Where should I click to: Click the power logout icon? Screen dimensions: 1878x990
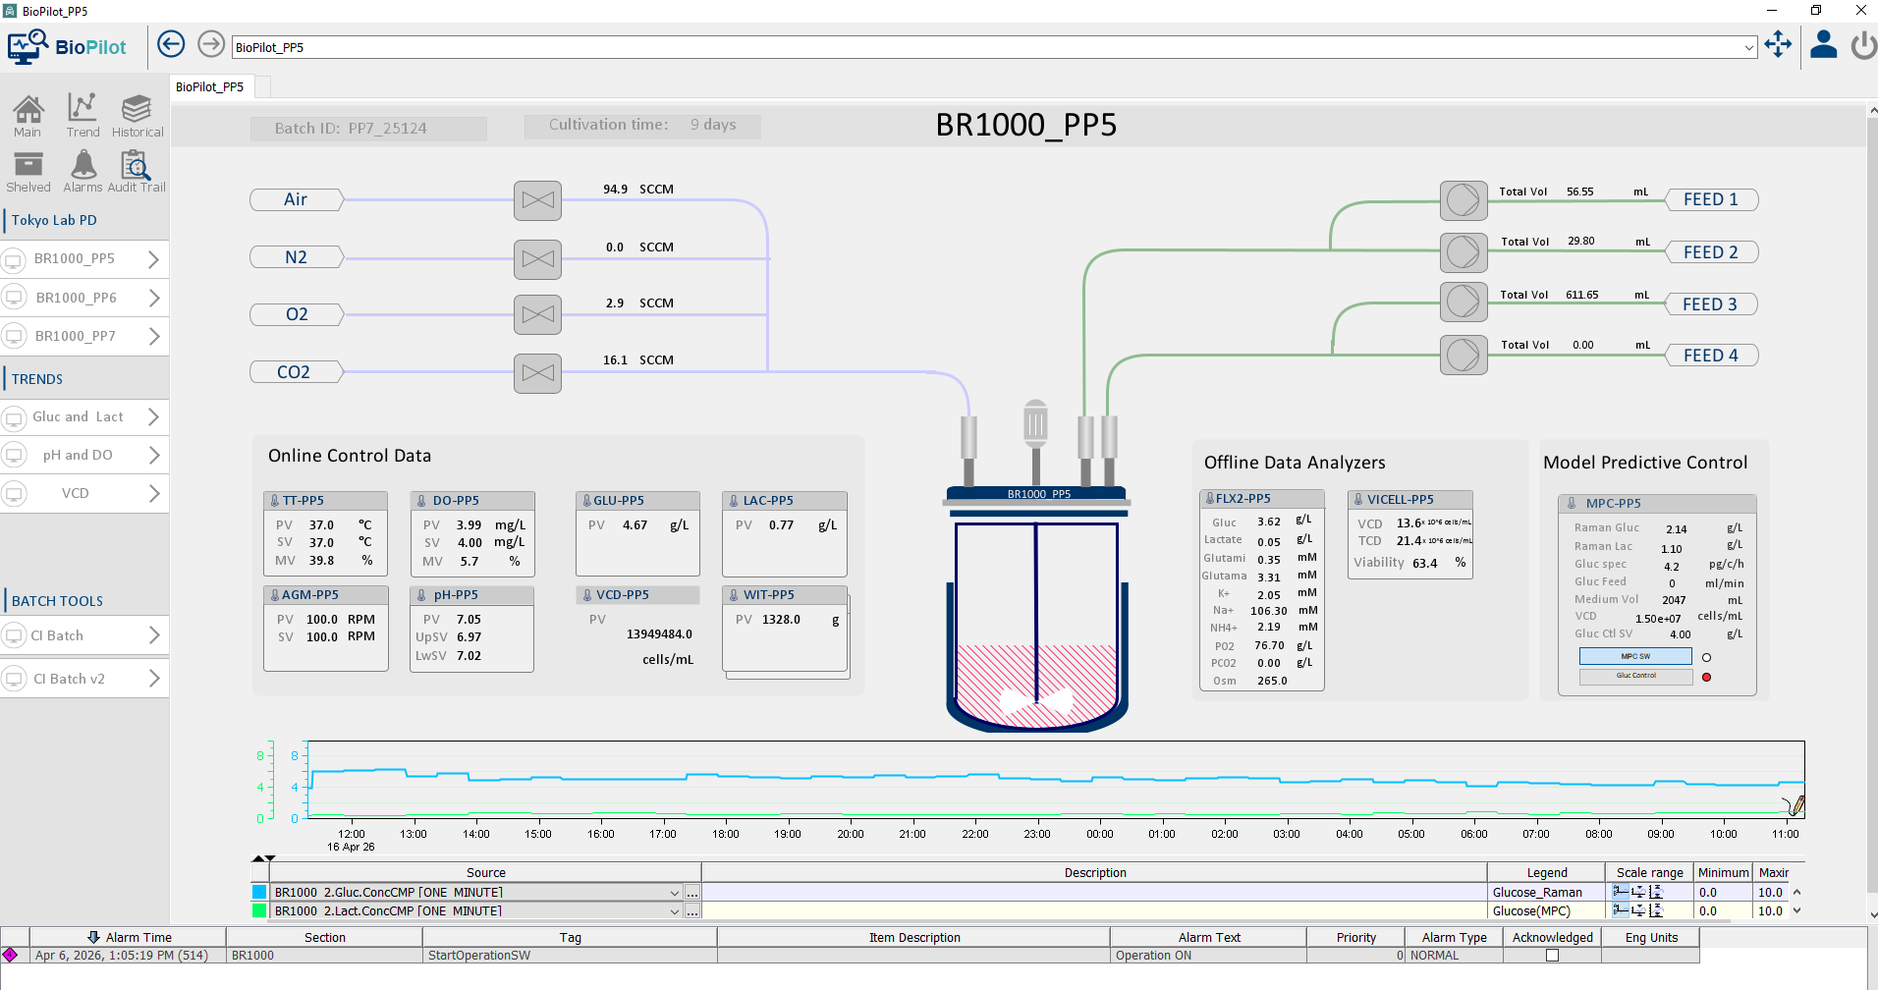tap(1864, 45)
